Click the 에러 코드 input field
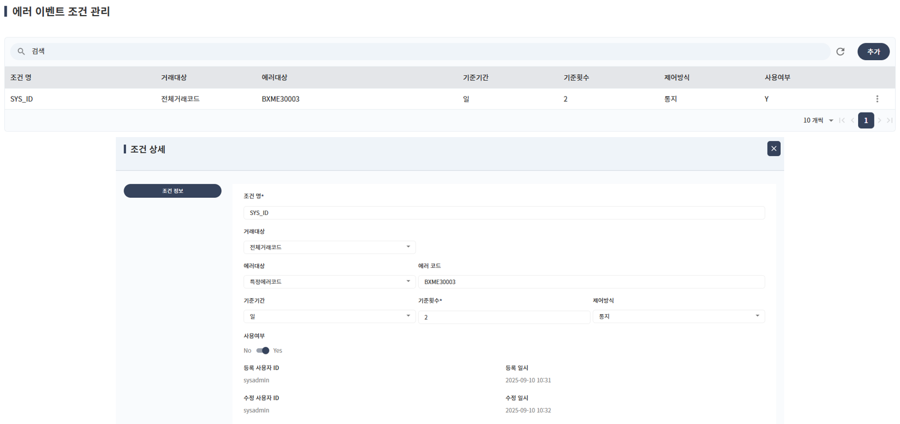The image size is (900, 424). click(591, 282)
